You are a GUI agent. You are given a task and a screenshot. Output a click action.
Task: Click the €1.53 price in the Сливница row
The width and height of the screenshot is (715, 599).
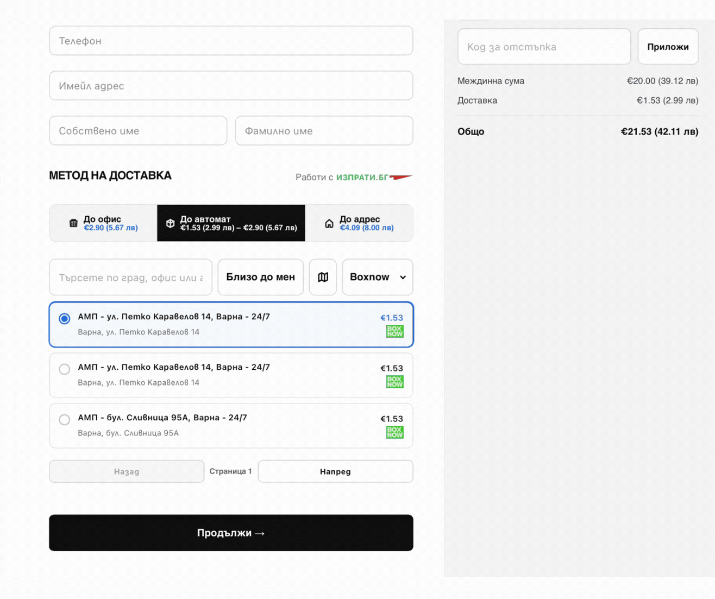[392, 419]
